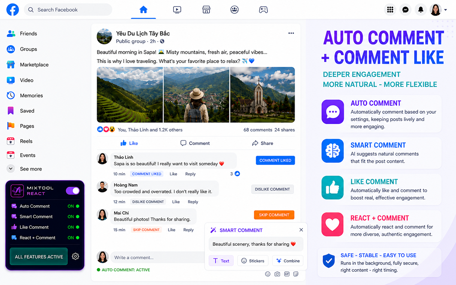Image resolution: width=456 pixels, height=285 pixels.
Task: Open the profile account dropdown
Action: (438, 10)
